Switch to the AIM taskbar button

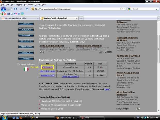(x=42, y=118)
